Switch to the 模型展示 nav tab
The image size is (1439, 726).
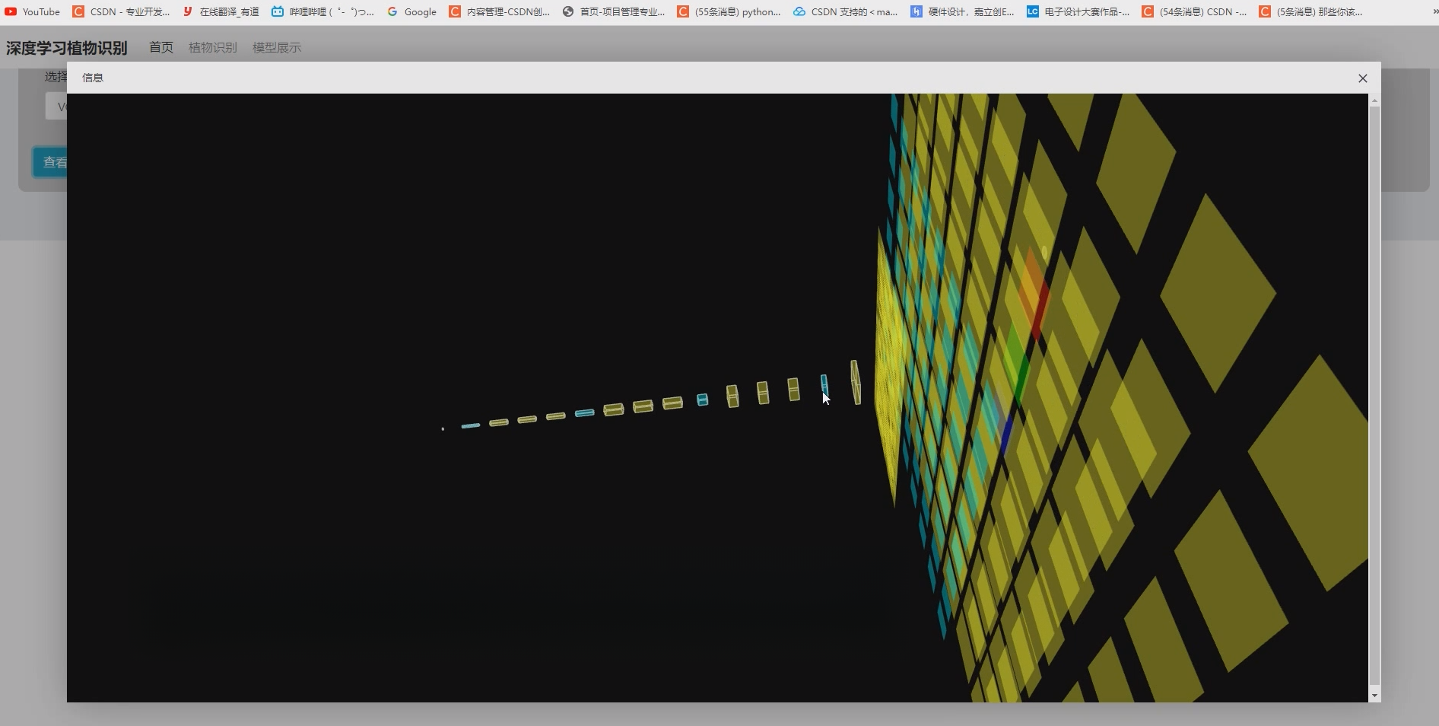pos(277,48)
